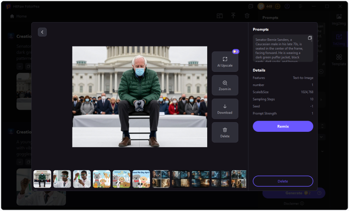Click the Seed label in Details
349x211 pixels.
pos(256,106)
